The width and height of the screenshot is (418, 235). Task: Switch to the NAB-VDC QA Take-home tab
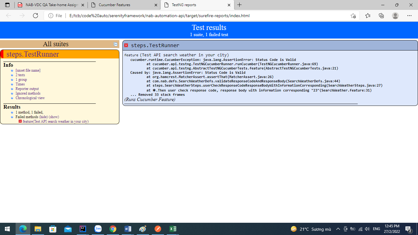(x=51, y=5)
